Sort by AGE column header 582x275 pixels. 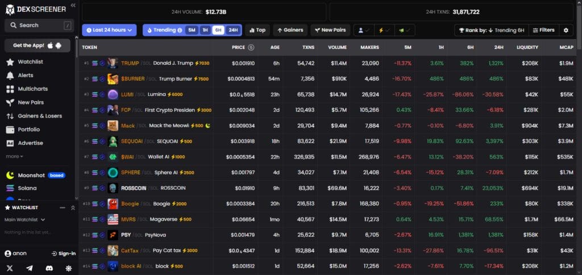pos(275,48)
